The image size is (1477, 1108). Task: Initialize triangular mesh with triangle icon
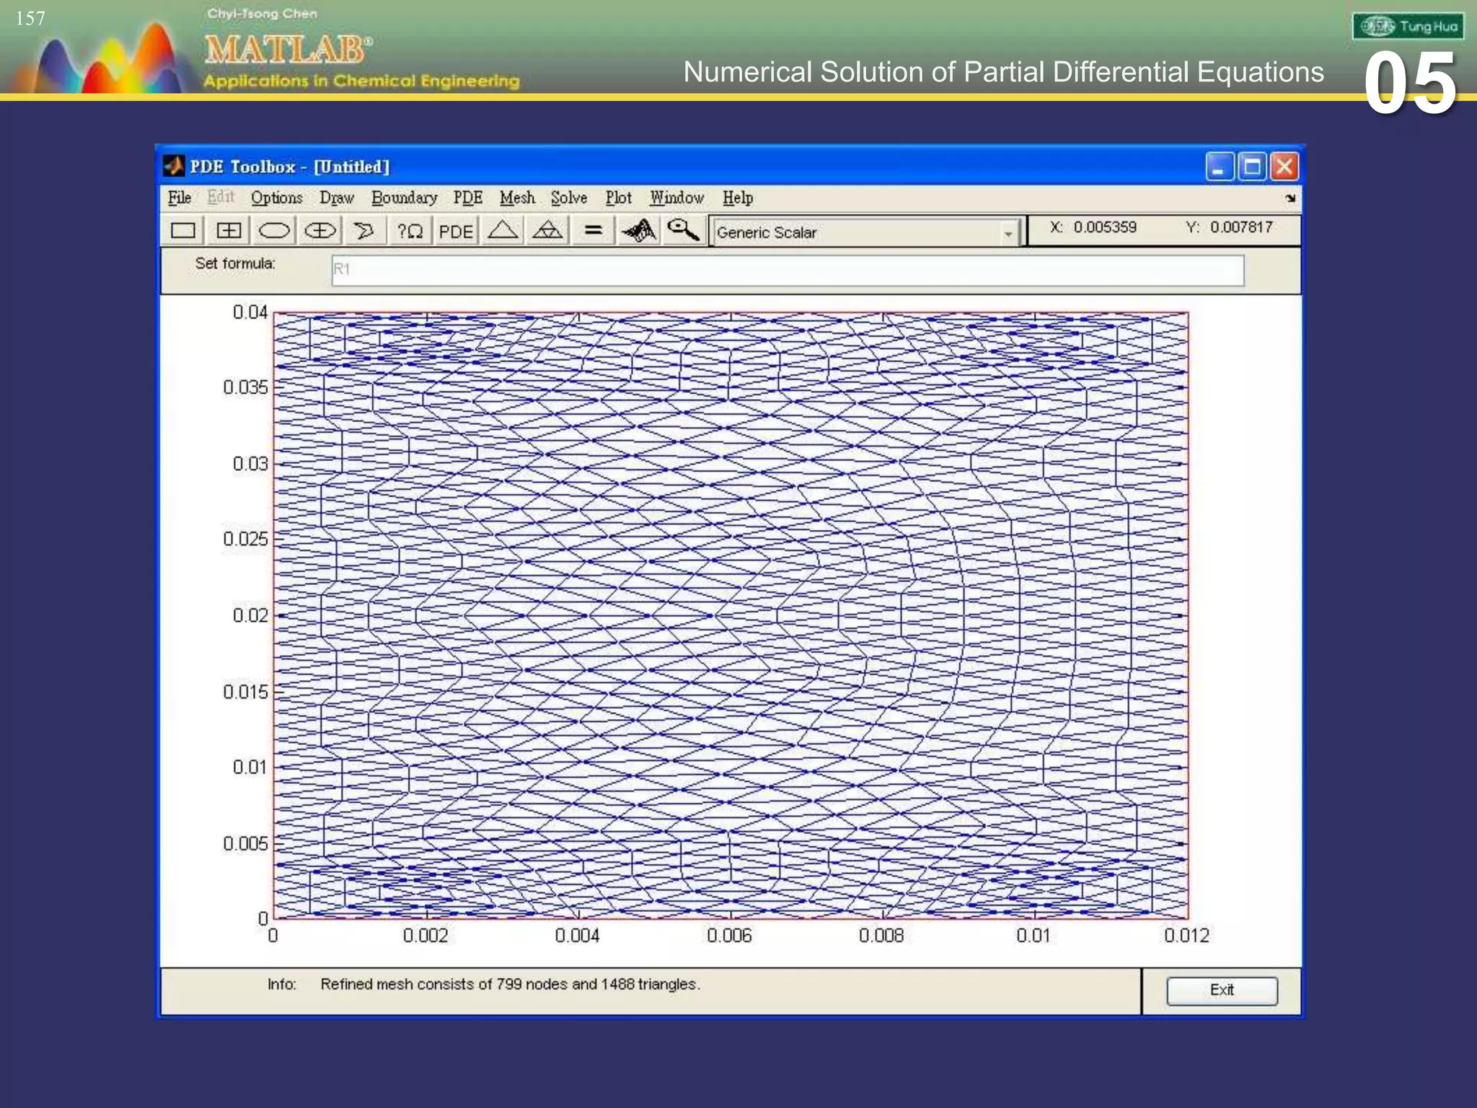502,231
